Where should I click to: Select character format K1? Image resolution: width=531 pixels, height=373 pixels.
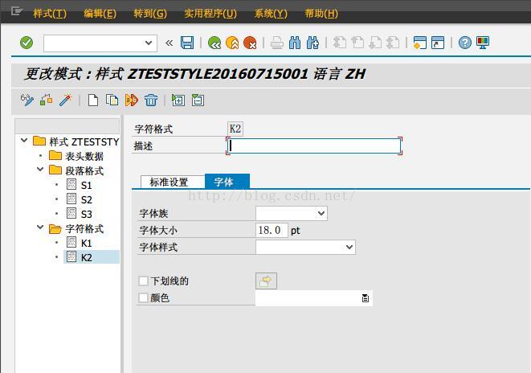tap(86, 244)
